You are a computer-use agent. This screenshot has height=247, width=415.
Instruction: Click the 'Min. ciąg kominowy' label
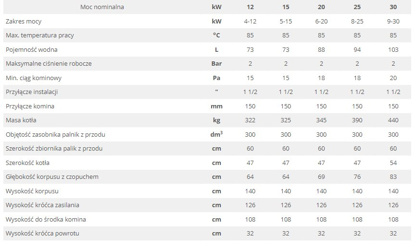tap(34, 78)
